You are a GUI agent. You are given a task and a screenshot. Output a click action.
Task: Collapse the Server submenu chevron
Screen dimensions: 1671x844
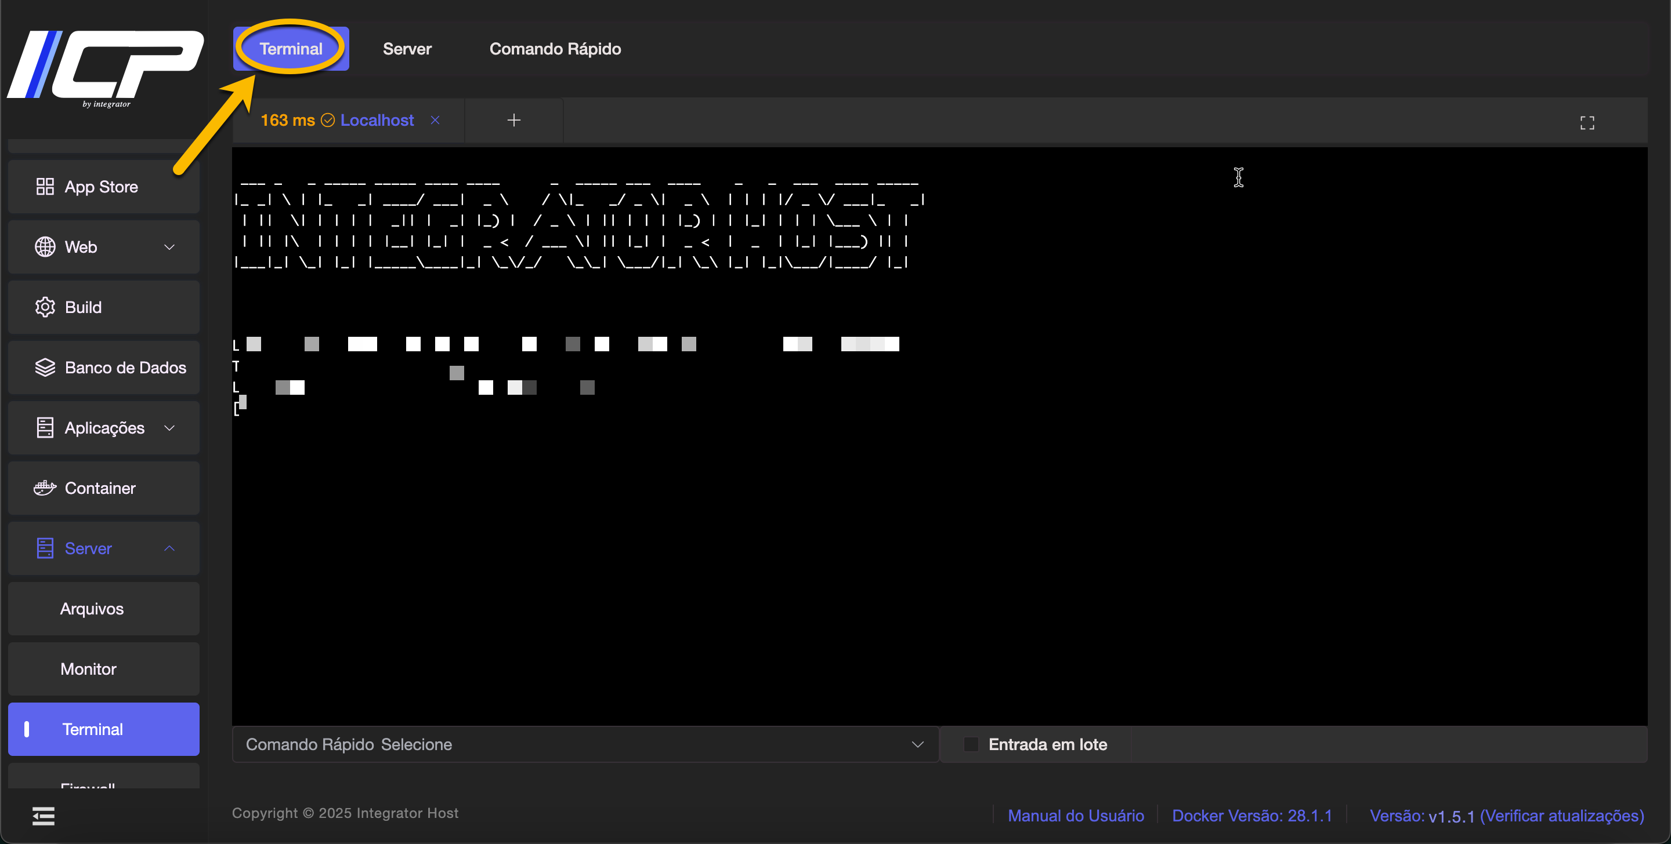pos(169,548)
